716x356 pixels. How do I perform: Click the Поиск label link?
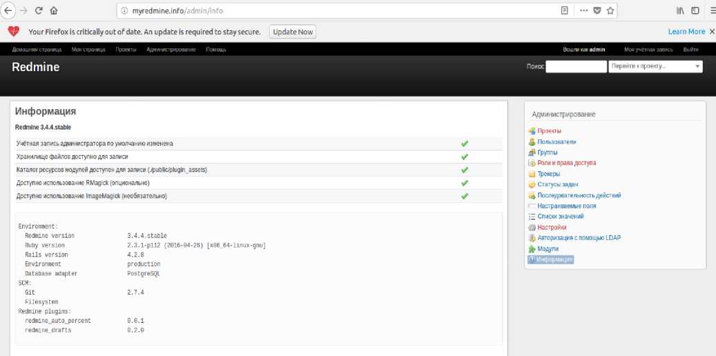[536, 67]
